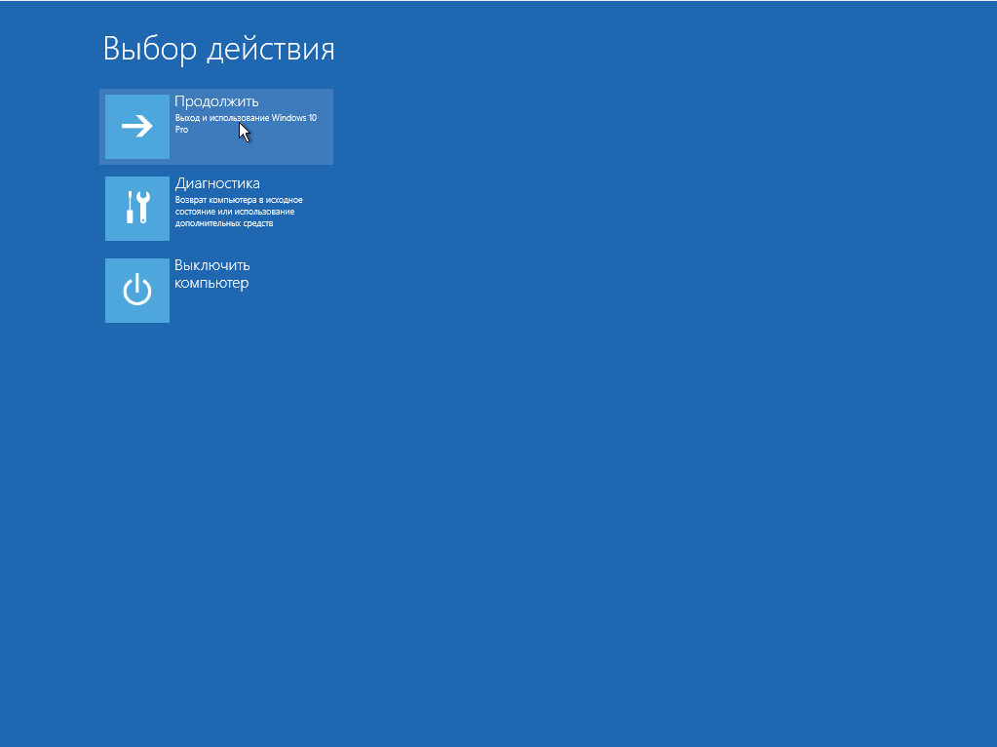This screenshot has width=997, height=747.
Task: Click the right arrow Continue icon
Action: [x=136, y=127]
